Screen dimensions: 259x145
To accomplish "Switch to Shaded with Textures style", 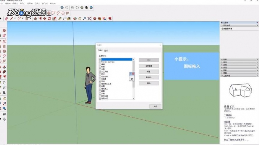I will tap(86, 8).
